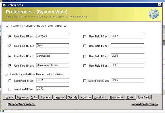The width and height of the screenshot is (165, 113).
Task: Go to the Handheld tab
Action: coord(100,97)
